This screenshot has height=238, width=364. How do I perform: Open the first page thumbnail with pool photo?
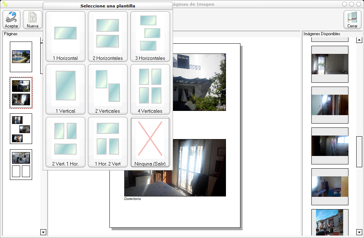click(x=21, y=57)
